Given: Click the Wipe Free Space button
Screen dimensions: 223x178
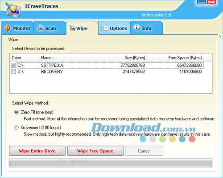Looking at the screenshot, I should [x=95, y=151].
